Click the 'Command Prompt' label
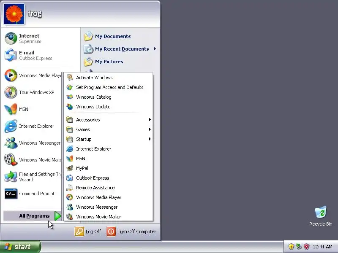This screenshot has height=253, width=338. coord(37,194)
